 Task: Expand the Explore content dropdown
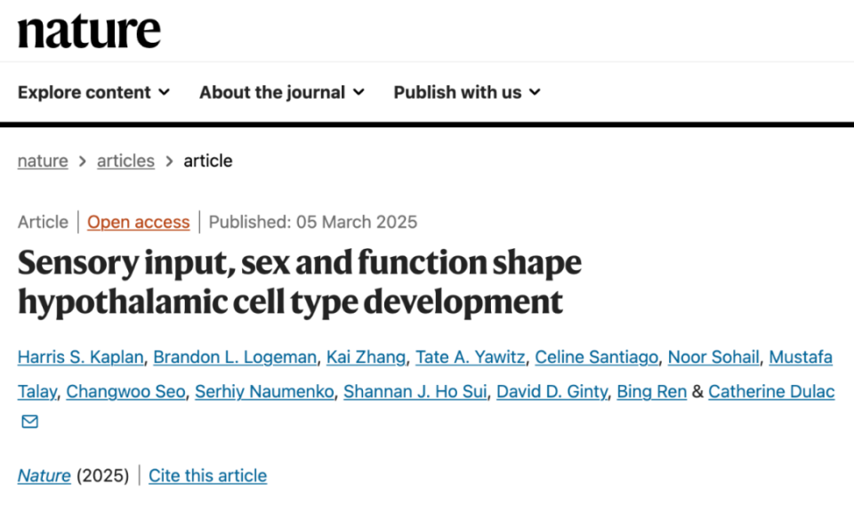tap(93, 92)
